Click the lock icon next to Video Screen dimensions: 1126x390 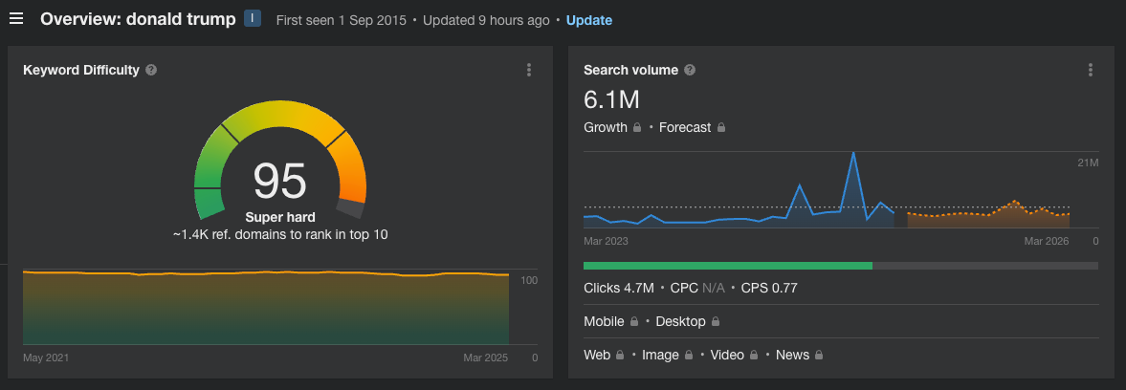tap(754, 355)
